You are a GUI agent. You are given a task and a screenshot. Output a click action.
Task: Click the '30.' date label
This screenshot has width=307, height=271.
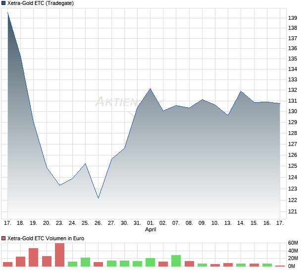pyautogui.click(x=124, y=223)
